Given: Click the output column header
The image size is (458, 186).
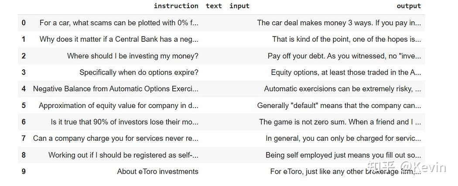Looking at the screenshot, I should point(408,6).
